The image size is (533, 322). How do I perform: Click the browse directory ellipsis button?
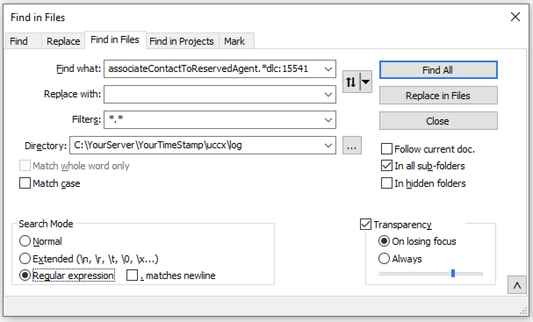pyautogui.click(x=351, y=145)
